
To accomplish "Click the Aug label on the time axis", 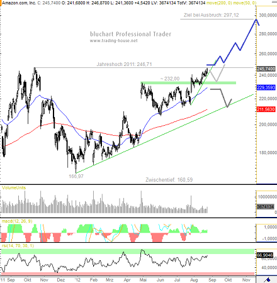I will [x=194, y=280].
